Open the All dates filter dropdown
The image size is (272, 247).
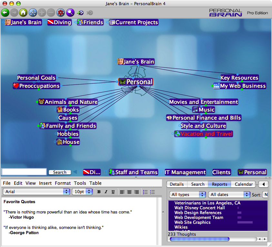(x=229, y=195)
